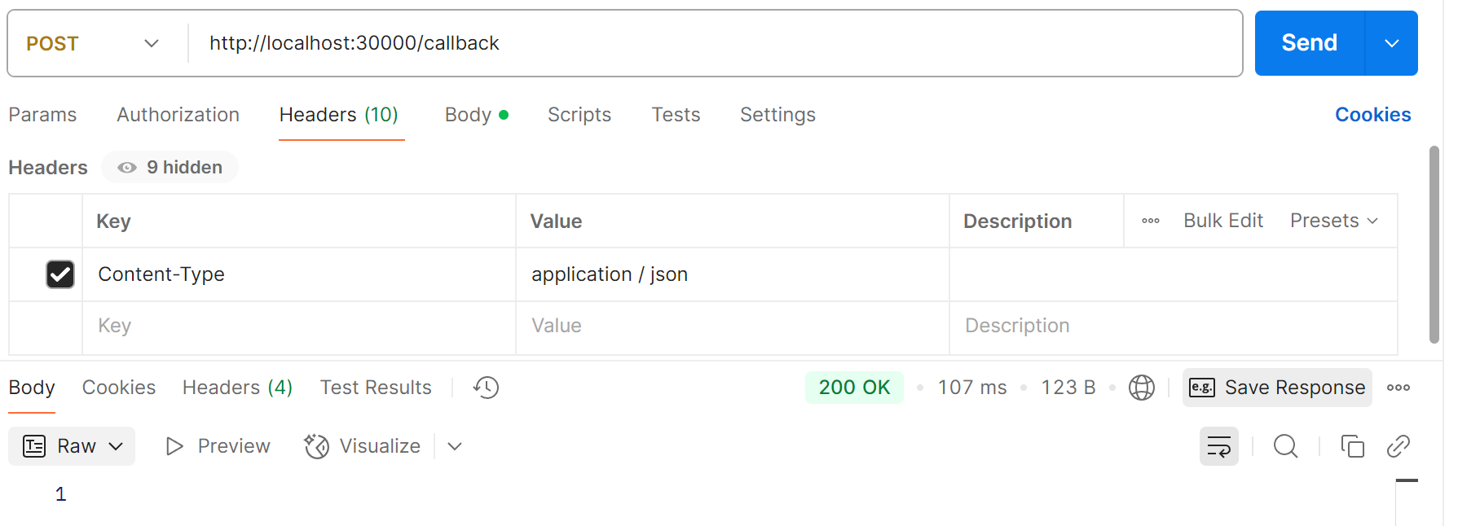
Task: Open the response history clock icon
Action: point(487,388)
